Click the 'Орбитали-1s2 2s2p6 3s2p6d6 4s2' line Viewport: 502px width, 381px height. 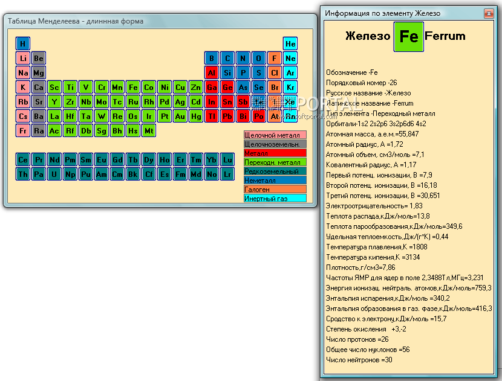pos(376,124)
